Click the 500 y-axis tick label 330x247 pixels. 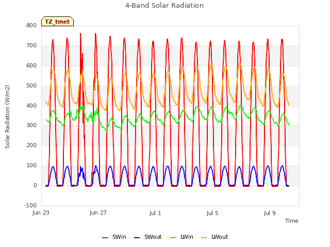31,85
